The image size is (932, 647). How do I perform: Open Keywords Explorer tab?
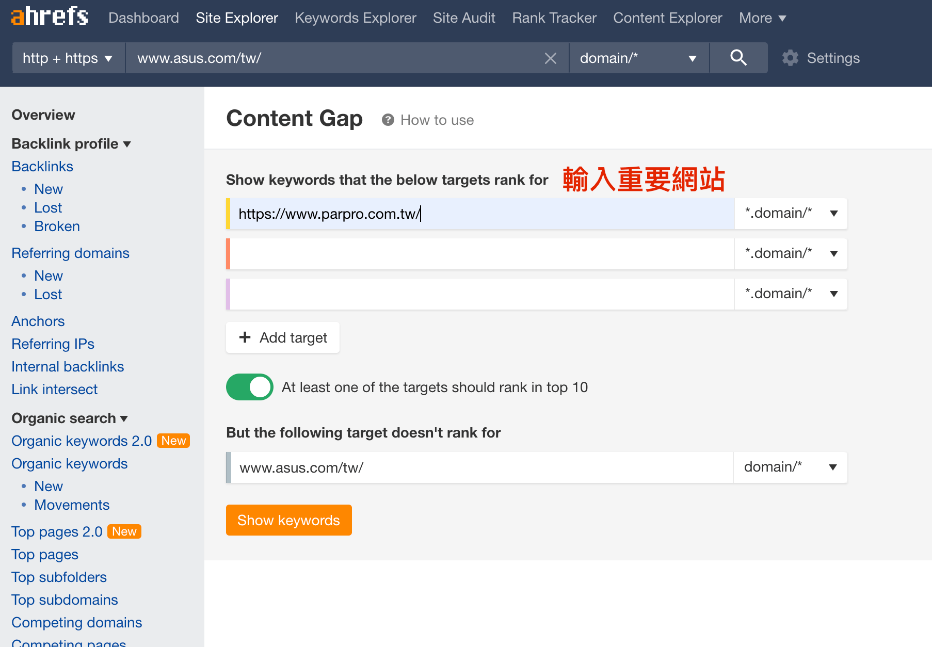[355, 18]
